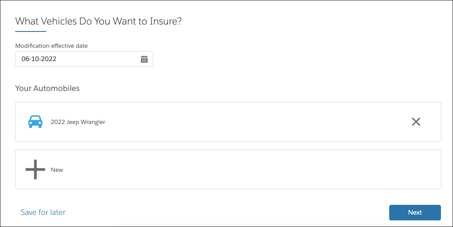Viewport: 453px width, 227px height.
Task: Tap the large plus symbol in the New card
Action: coord(35,169)
